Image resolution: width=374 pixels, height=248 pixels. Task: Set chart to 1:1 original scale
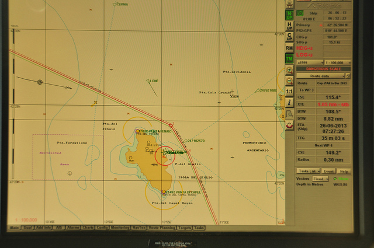289,92
